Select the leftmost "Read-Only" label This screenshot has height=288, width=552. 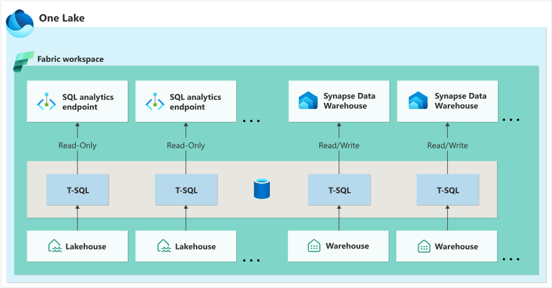pyautogui.click(x=78, y=145)
